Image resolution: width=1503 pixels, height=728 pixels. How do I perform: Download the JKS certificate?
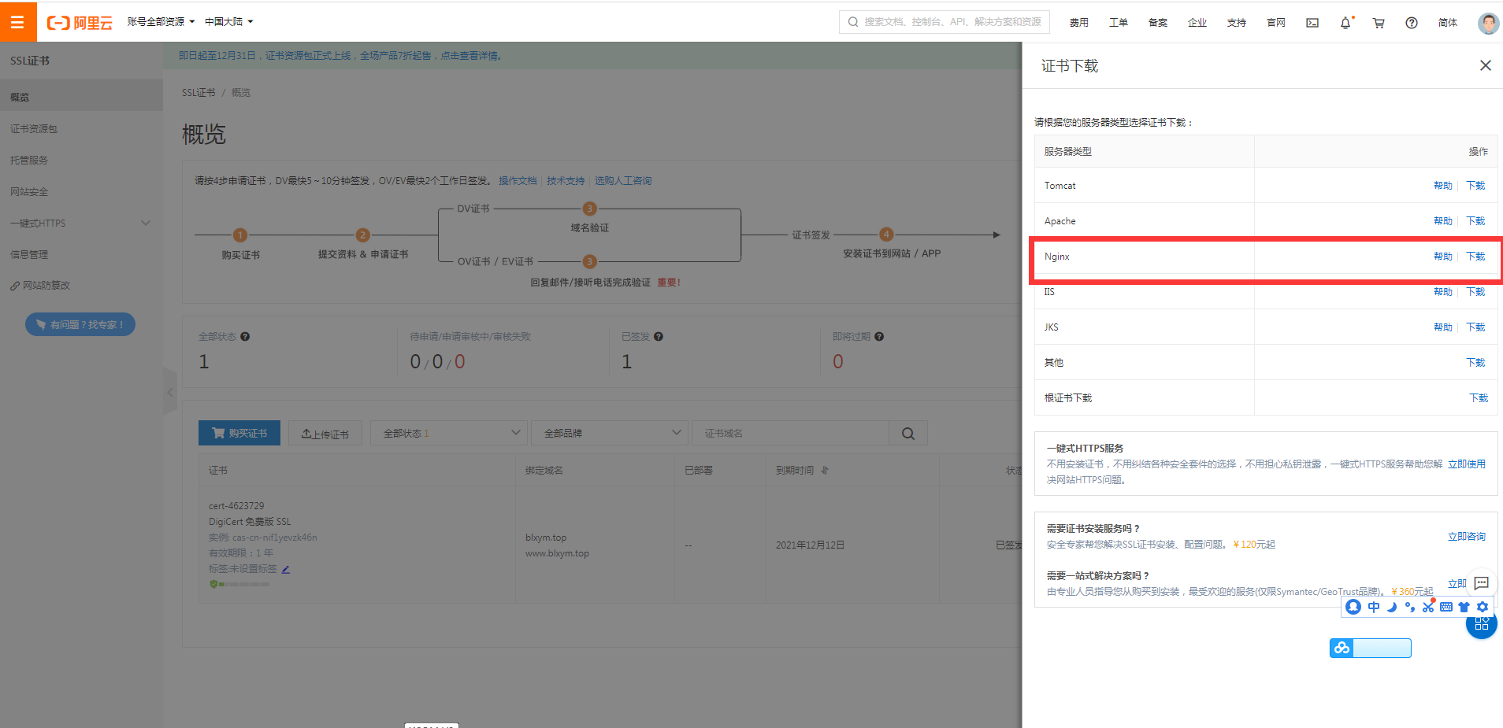[x=1475, y=327]
